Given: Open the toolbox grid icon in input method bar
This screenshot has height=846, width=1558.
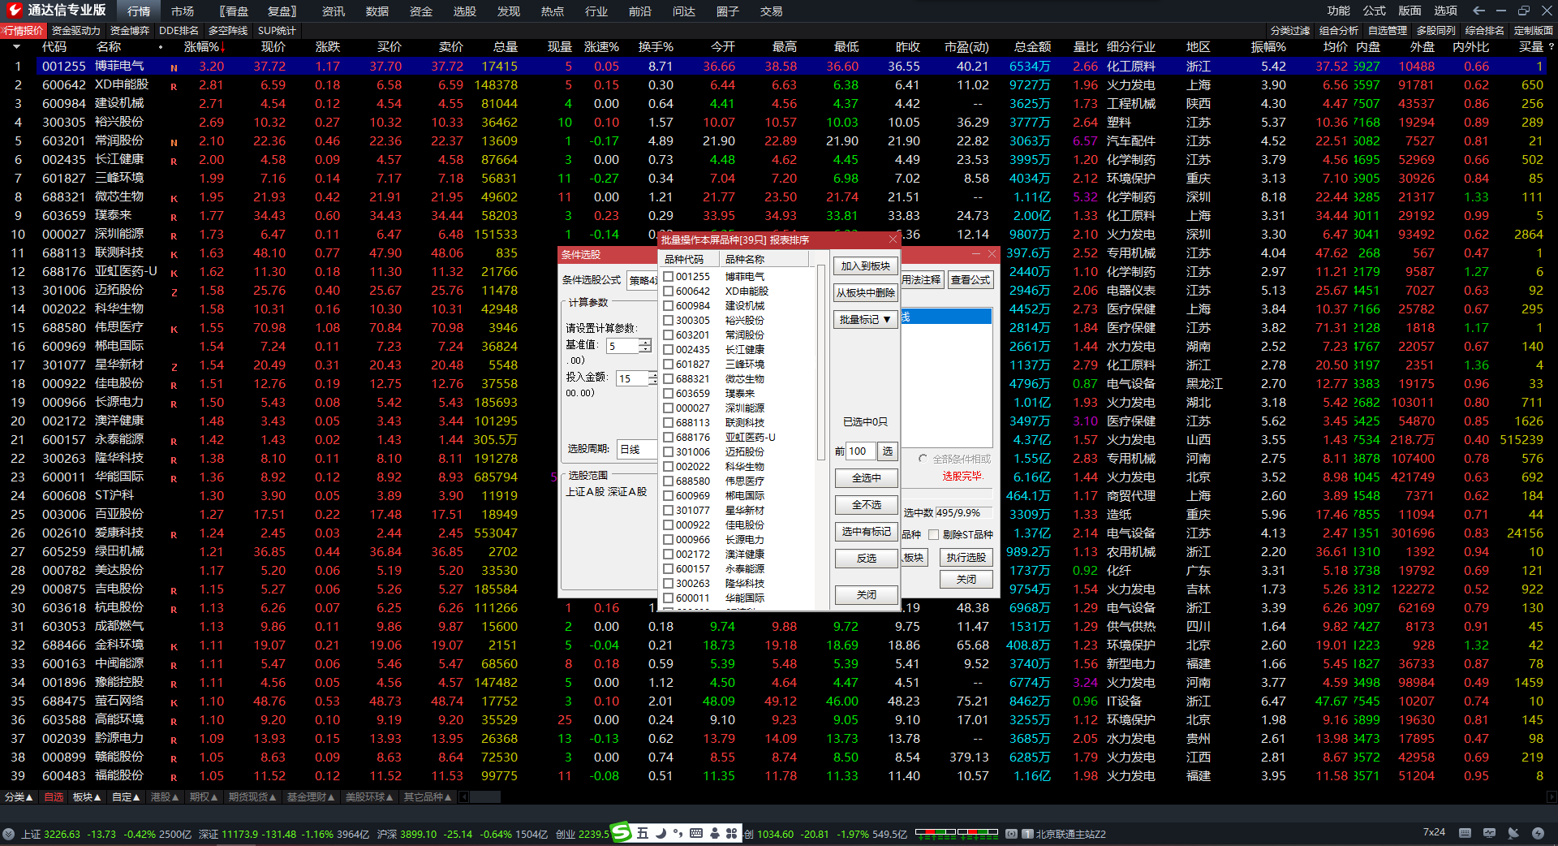Looking at the screenshot, I should [x=731, y=833].
